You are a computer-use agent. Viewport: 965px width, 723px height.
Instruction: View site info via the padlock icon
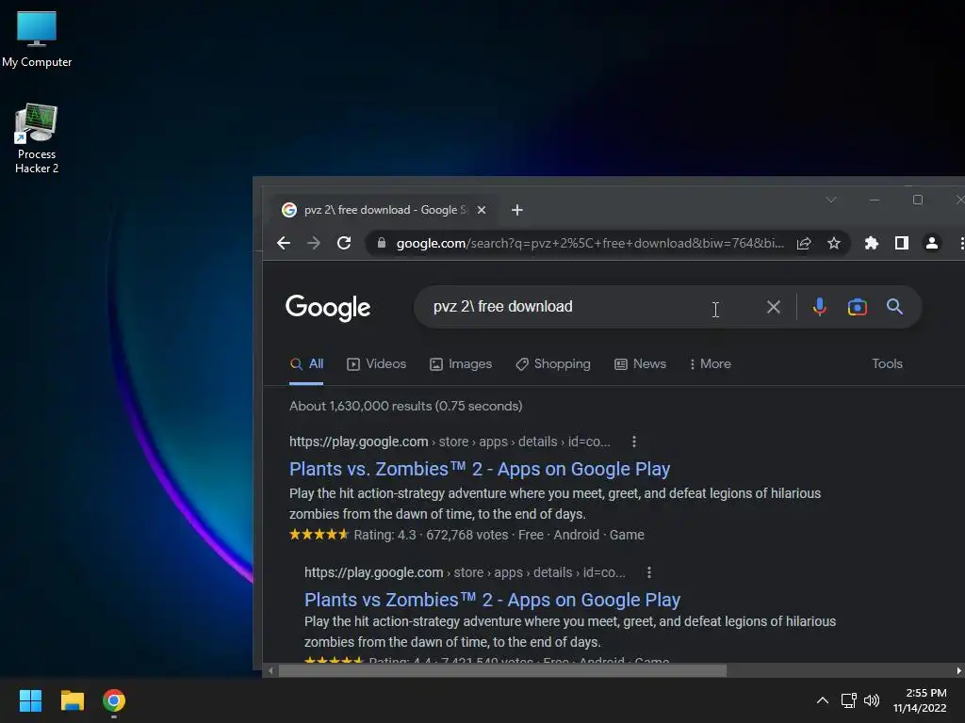382,244
